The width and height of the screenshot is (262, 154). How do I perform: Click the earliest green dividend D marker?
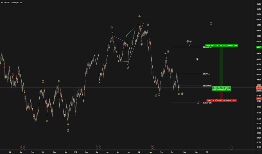[x=25, y=147]
